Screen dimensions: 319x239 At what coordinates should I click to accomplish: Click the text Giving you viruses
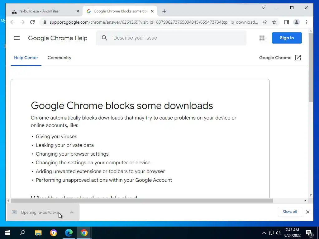[57, 137]
